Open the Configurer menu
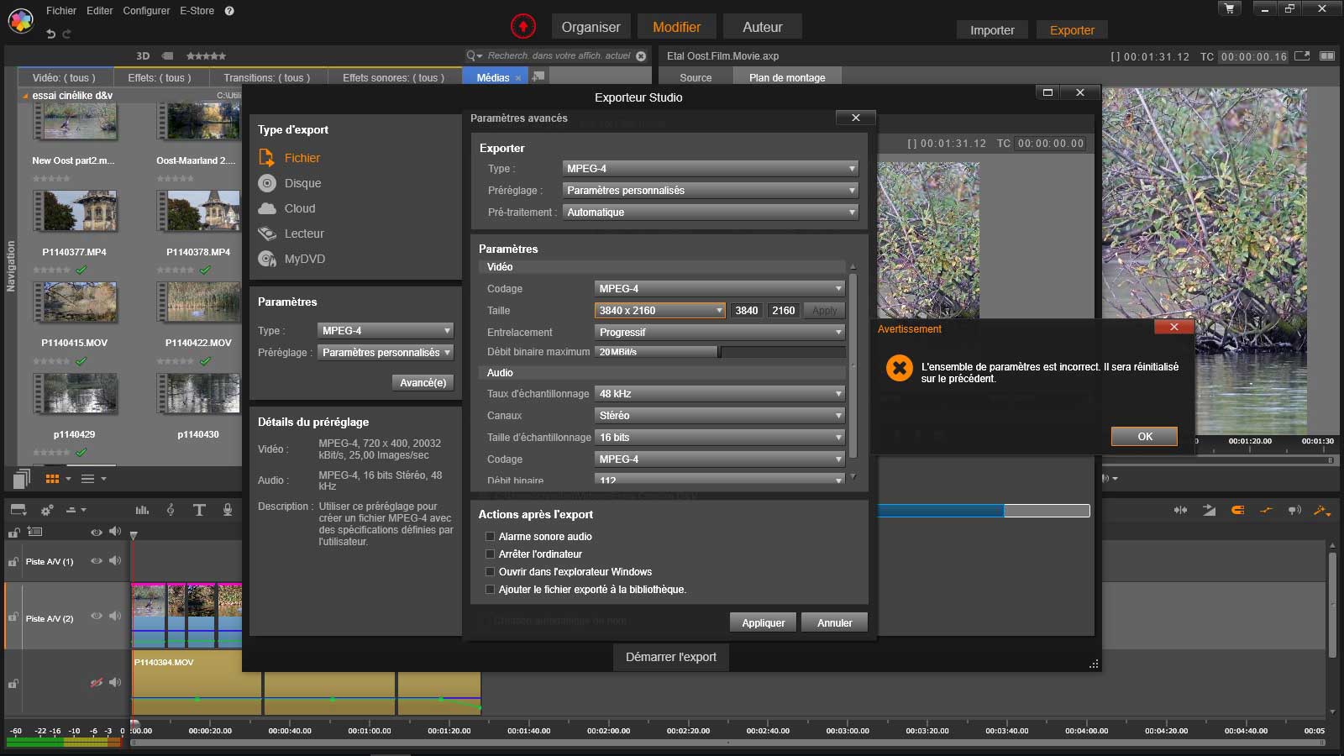 (146, 11)
